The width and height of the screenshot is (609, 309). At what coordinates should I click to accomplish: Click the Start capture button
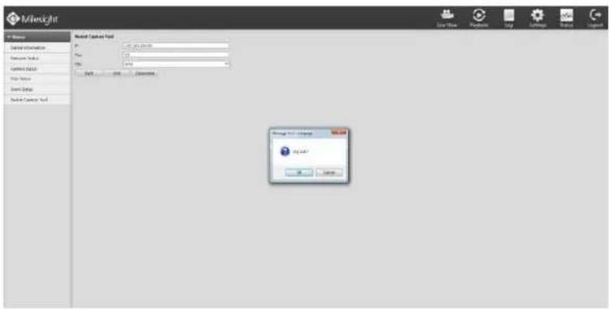[x=89, y=73]
